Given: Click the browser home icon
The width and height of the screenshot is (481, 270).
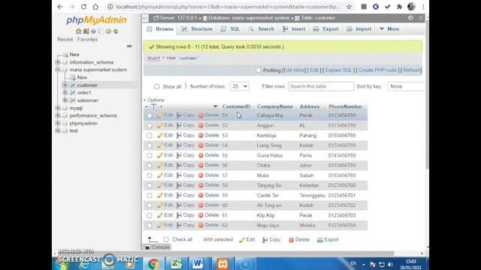Looking at the screenshot, I should (95, 7).
